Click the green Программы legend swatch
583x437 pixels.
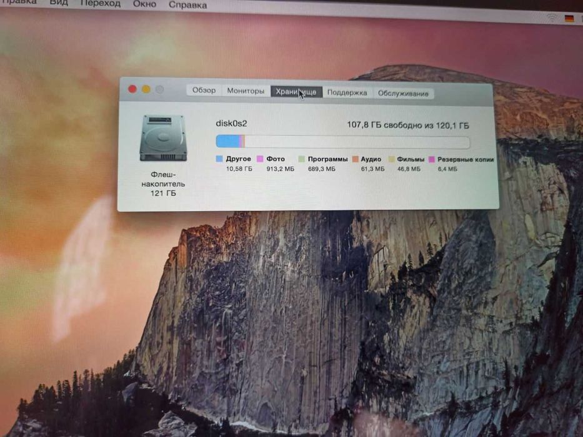302,159
